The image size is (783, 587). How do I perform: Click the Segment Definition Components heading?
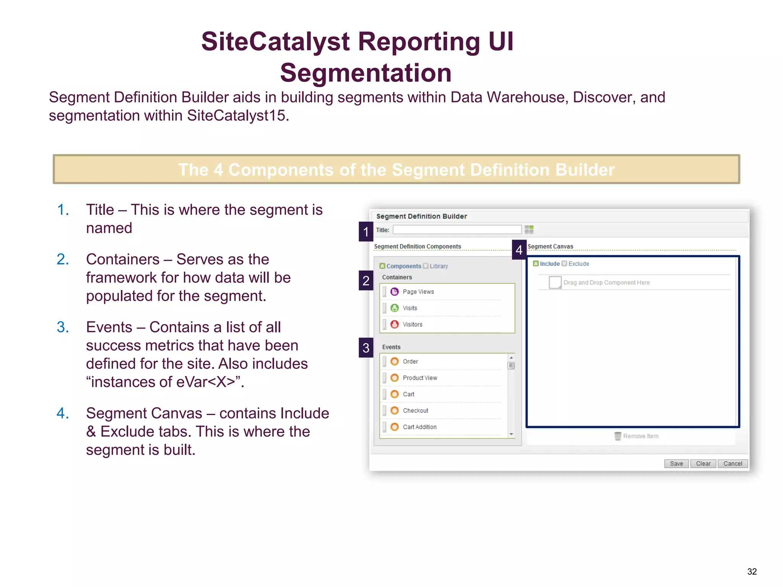tap(417, 246)
